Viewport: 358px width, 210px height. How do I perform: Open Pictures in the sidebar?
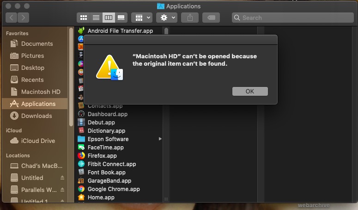pyautogui.click(x=35, y=56)
